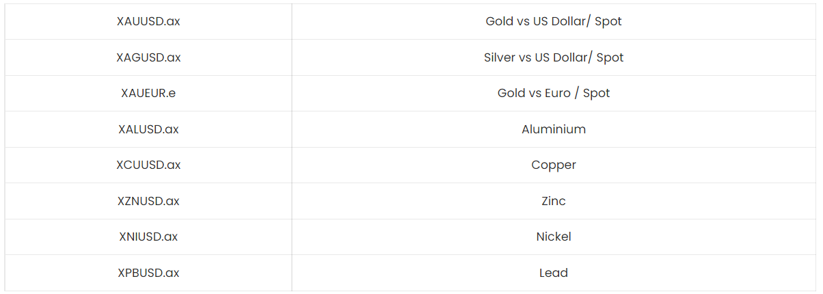
Task: Click the XNIUSD.ax symbol cell
Action: (148, 237)
